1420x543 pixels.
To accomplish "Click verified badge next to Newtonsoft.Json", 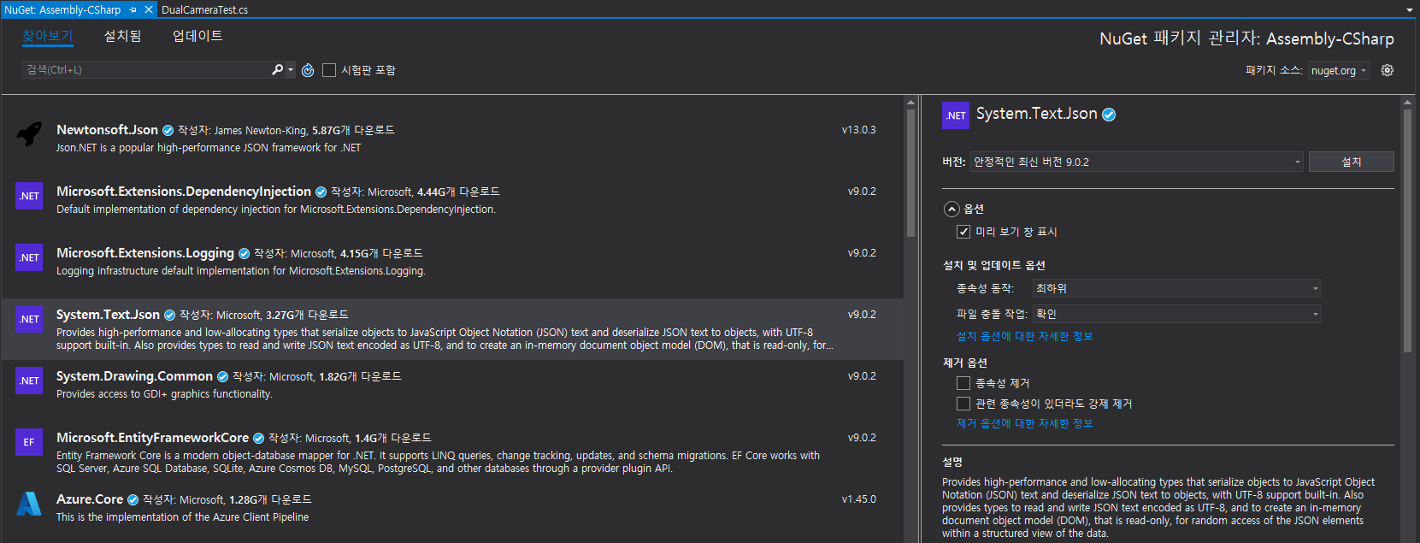I will pyautogui.click(x=168, y=131).
